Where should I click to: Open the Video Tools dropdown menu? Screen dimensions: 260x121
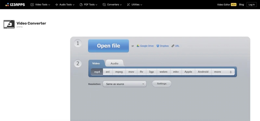pos(40,5)
